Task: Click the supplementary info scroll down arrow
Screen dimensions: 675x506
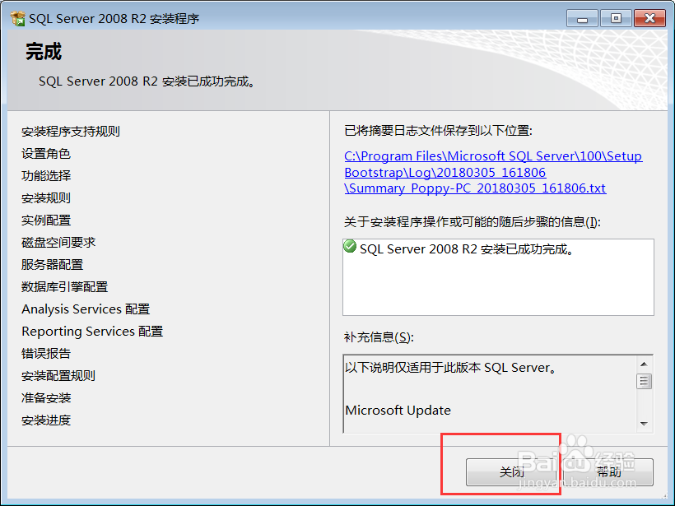Action: click(x=644, y=424)
